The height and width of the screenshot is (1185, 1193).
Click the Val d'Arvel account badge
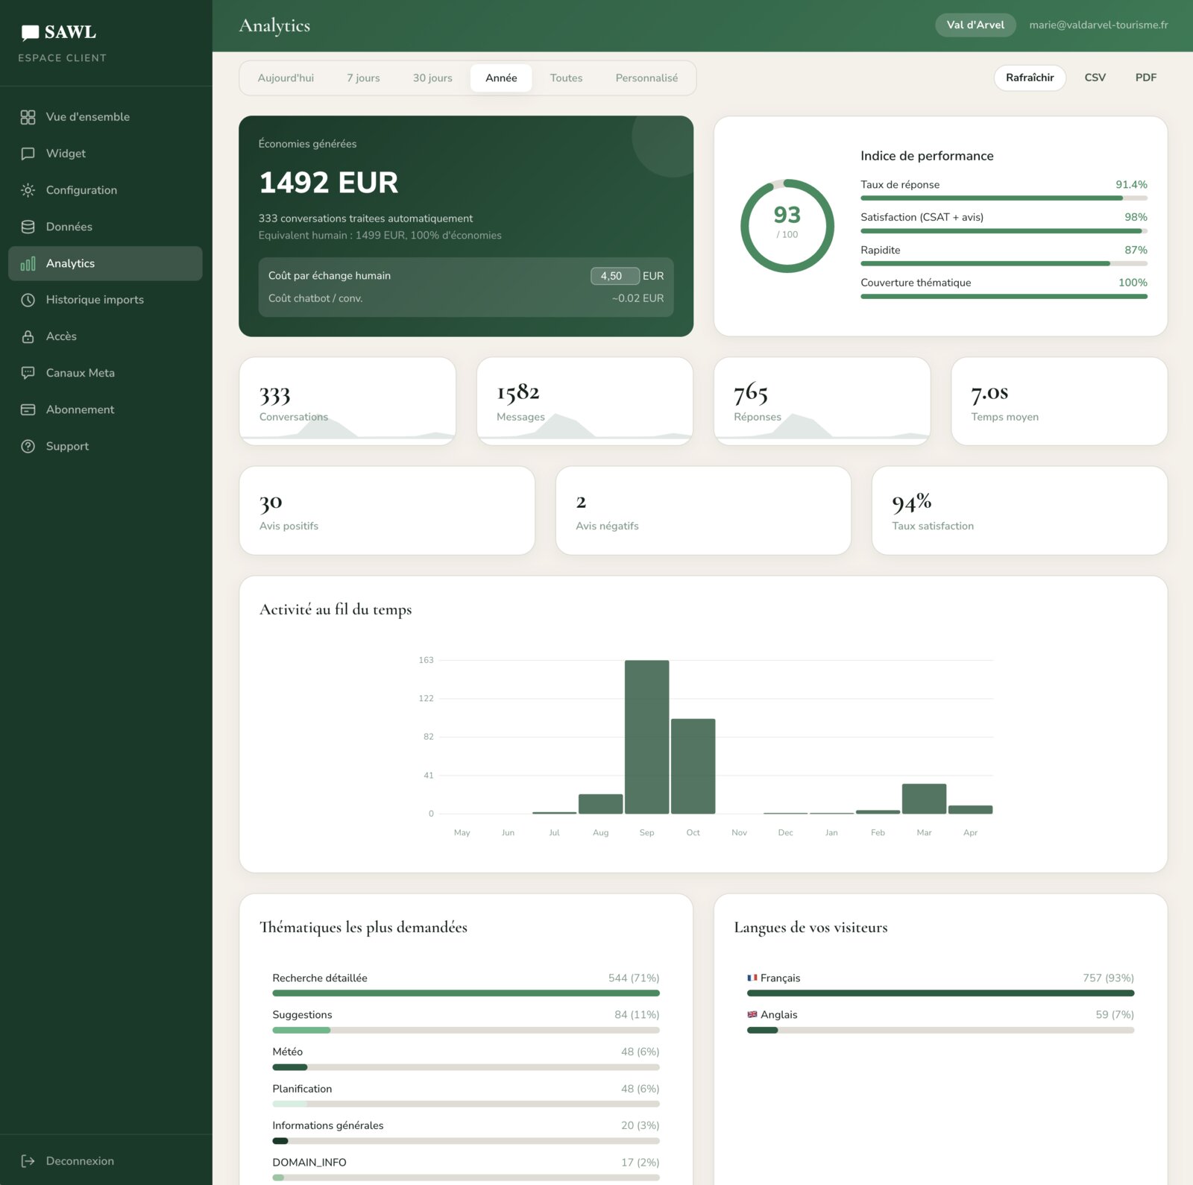click(x=975, y=25)
